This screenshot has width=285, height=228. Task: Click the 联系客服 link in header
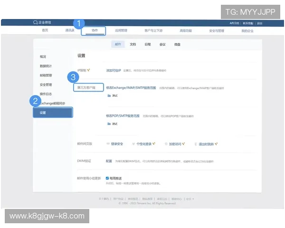pos(248,23)
